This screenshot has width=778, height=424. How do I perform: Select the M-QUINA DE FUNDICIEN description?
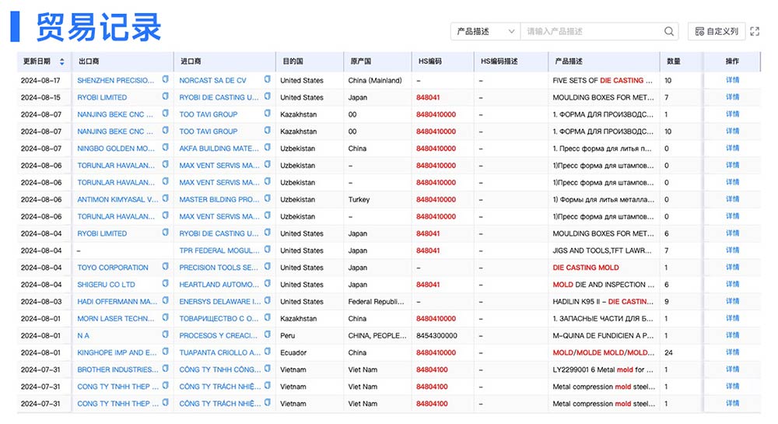(603, 336)
